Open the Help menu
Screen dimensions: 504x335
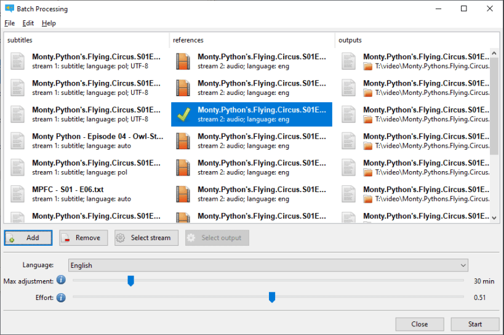coord(49,23)
